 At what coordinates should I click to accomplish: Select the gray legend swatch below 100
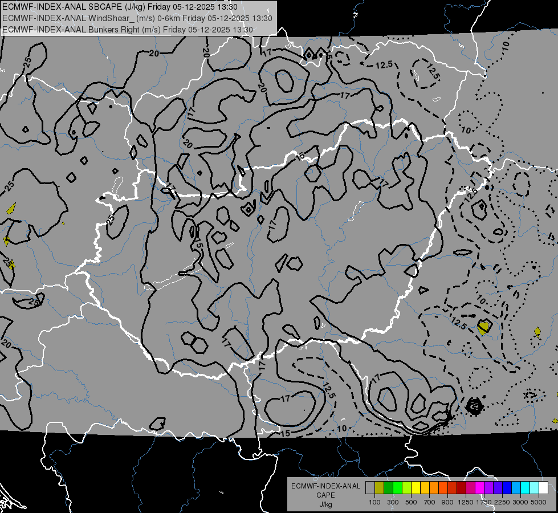(370, 487)
